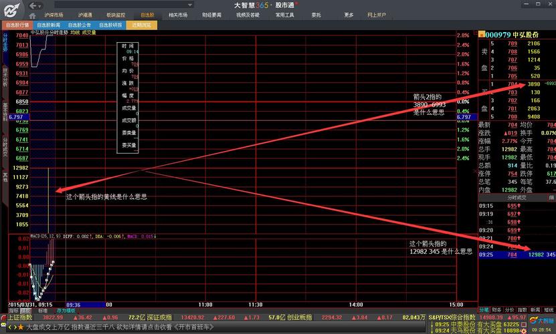This screenshot has height=334, width=556.
Task: Click sell level 5 price 709
Action: (x=513, y=43)
